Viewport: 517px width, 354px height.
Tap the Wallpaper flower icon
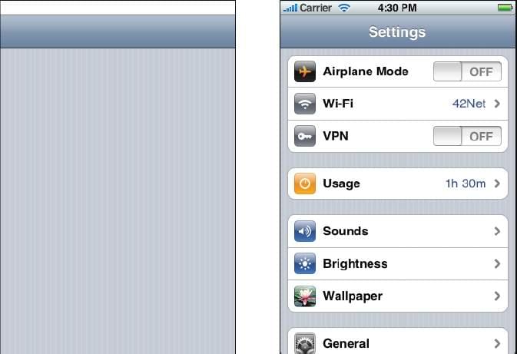click(305, 296)
